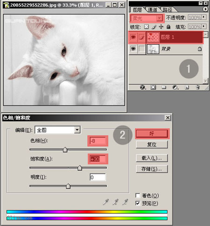210x226 pixels.
Task: Click the delete layer trash icon
Action: (x=198, y=87)
